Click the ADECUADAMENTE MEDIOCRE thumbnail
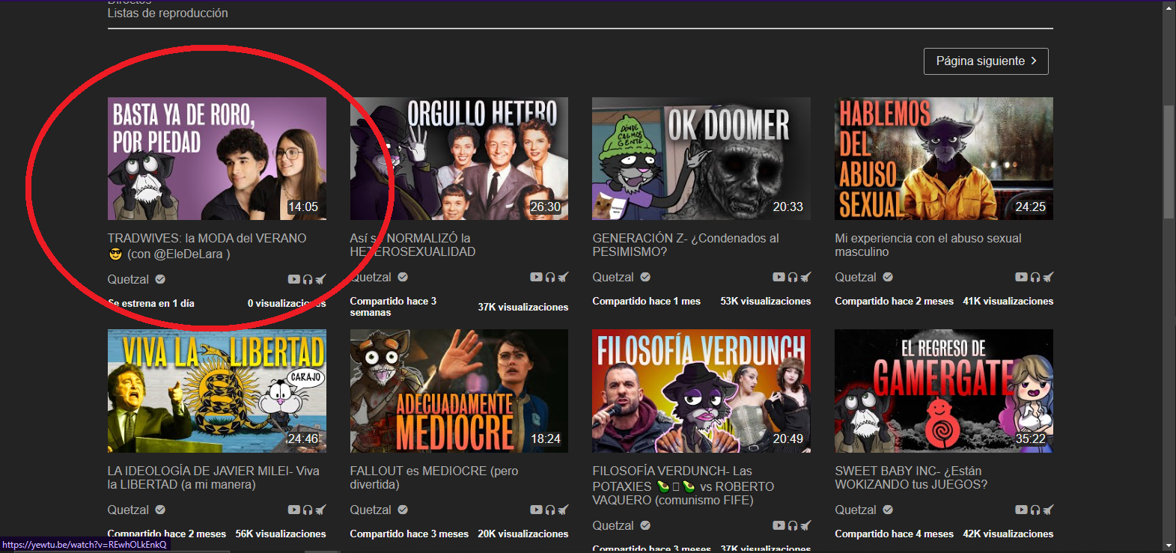Screen dimensions: 1176x553 pyautogui.click(x=459, y=391)
